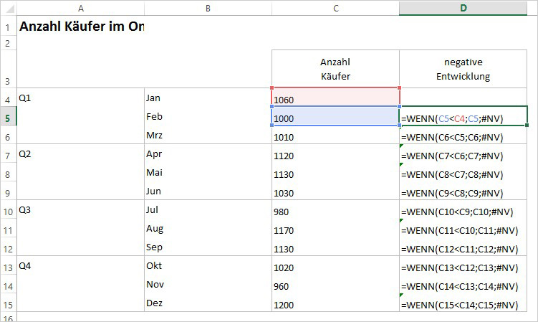Image resolution: width=538 pixels, height=322 pixels.
Task: Click cell with value 1020
Action: [335, 265]
